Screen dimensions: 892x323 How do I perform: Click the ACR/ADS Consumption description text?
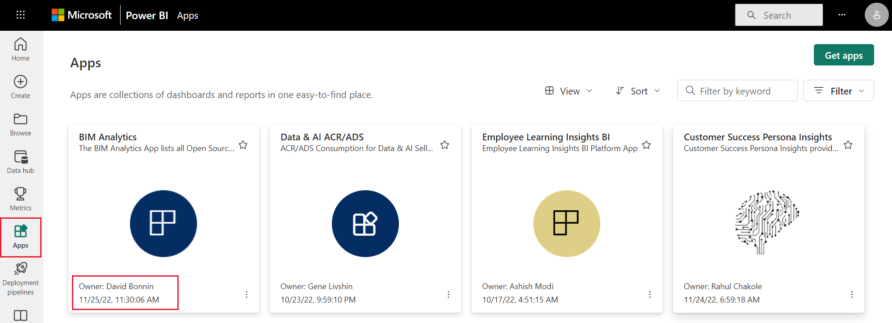pos(356,148)
